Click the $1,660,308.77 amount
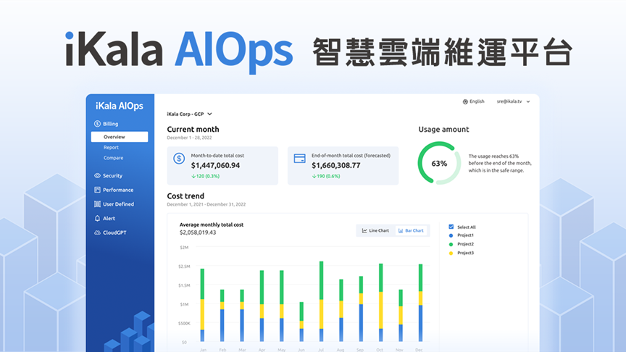Screen dimensions: 626x352 pyautogui.click(x=336, y=166)
